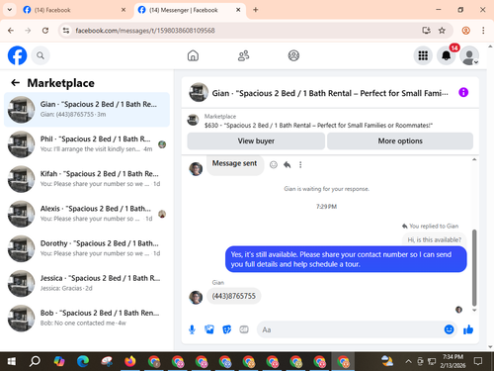Choose a GIF icon in composer
This screenshot has height=371, width=494.
click(x=244, y=329)
